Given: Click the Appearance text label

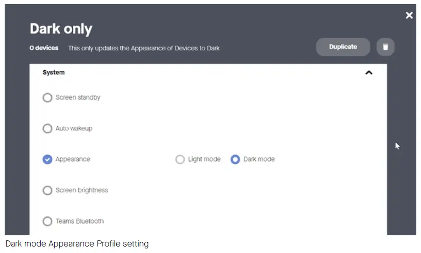Looking at the screenshot, I should coord(73,159).
